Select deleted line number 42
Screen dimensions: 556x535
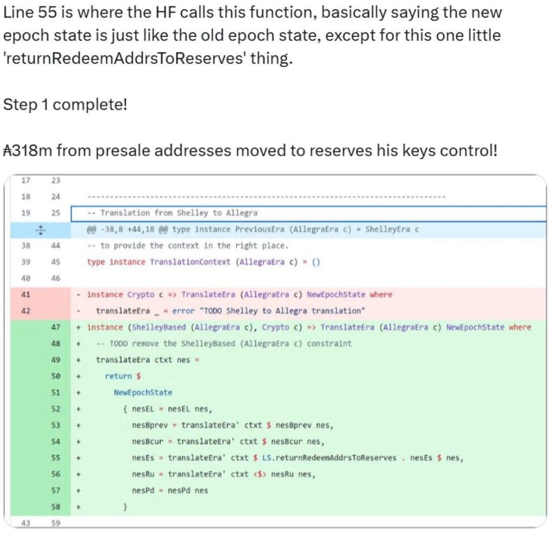pos(26,311)
